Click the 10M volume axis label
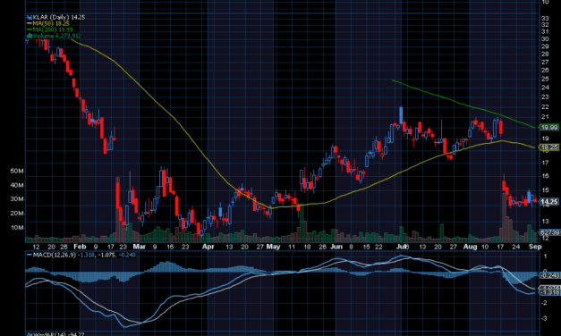 (17, 228)
